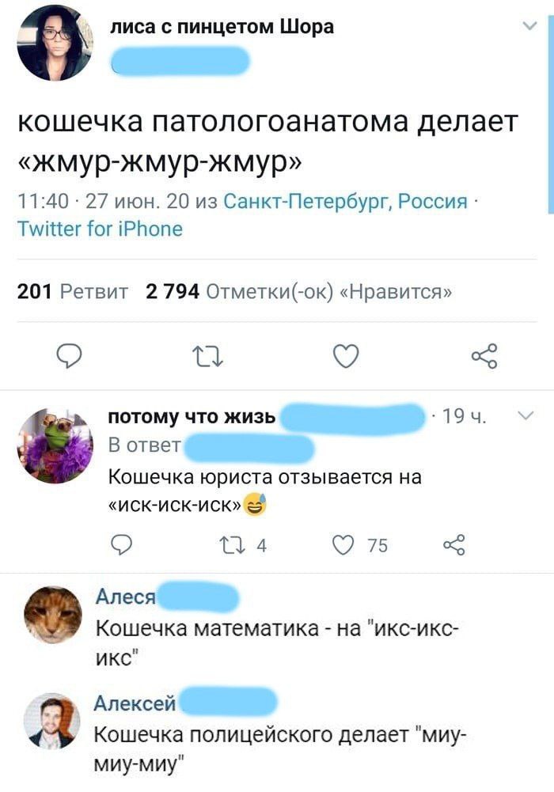Open Алексей's profile photo

52,720
